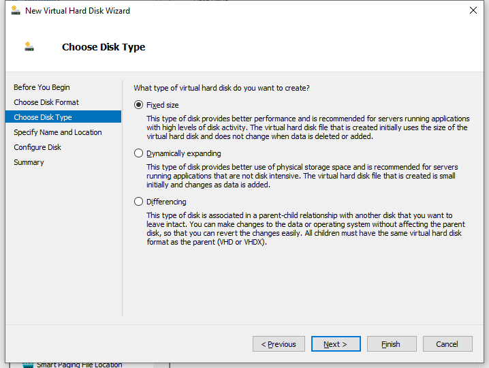Click the Smart Paging File Location icon
Viewport: 489px width, 368px height.
[x=28, y=365]
